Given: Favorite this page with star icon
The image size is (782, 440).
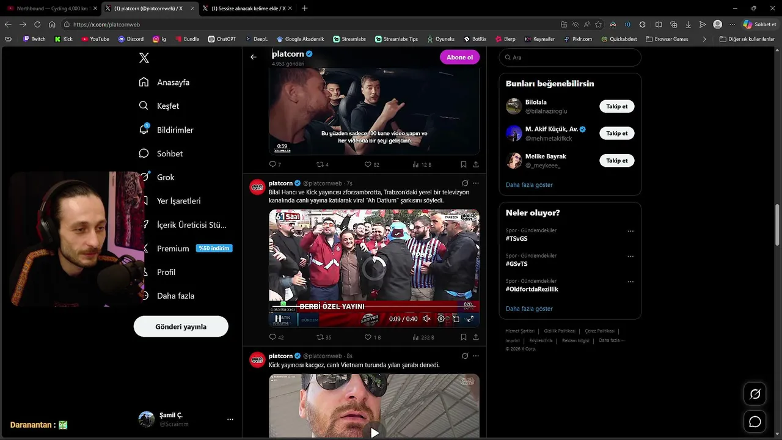Looking at the screenshot, I should 599,24.
